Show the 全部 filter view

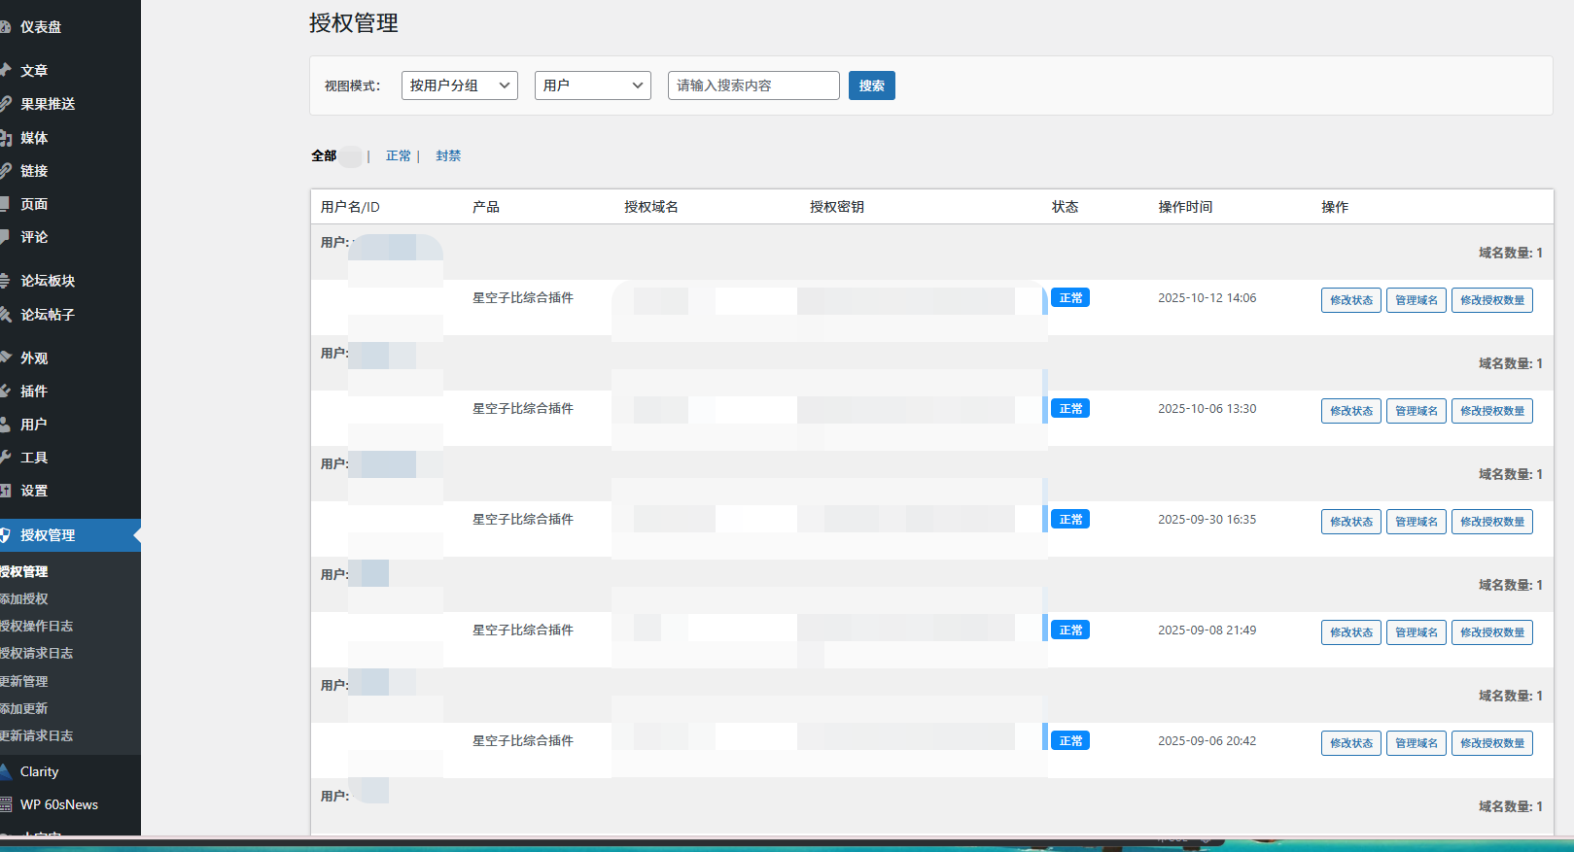pyautogui.click(x=324, y=155)
